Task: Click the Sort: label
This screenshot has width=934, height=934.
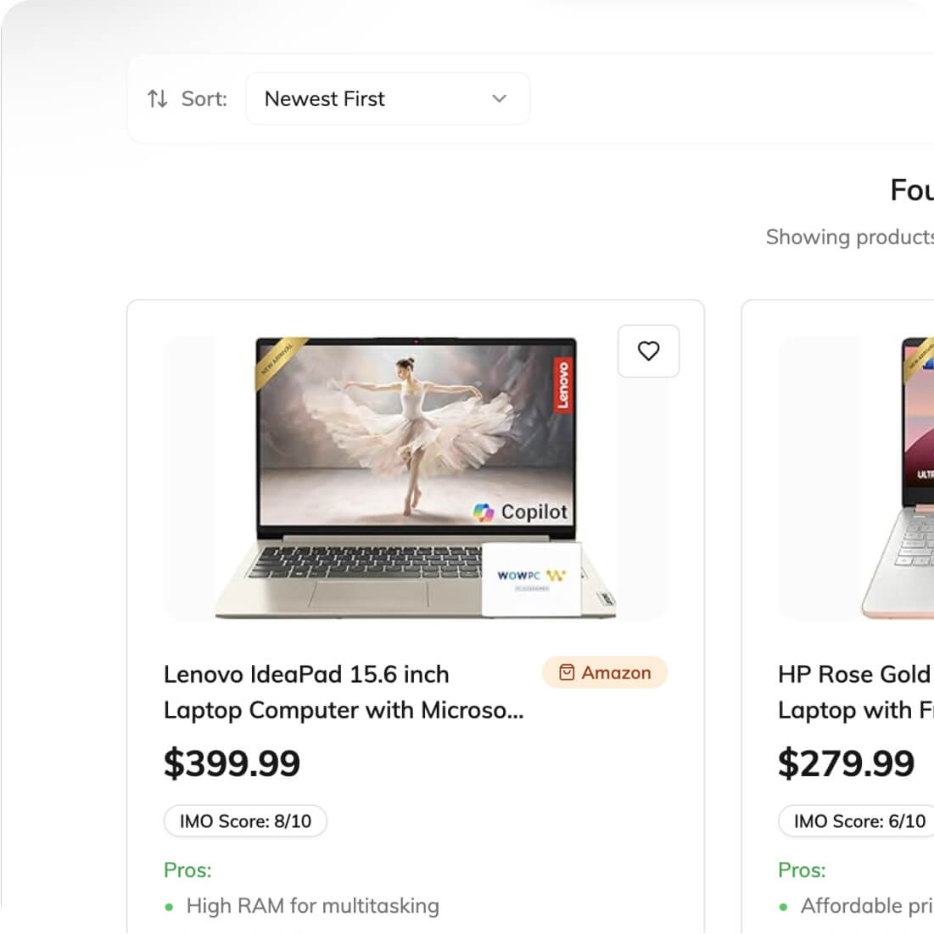Action: point(204,99)
